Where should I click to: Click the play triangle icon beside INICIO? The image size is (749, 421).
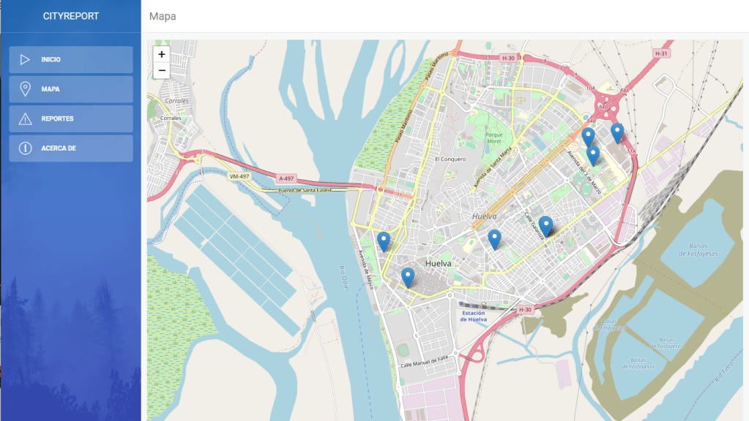click(25, 59)
